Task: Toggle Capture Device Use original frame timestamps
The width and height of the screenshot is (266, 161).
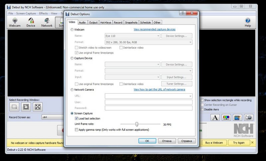Action: coord(76,84)
